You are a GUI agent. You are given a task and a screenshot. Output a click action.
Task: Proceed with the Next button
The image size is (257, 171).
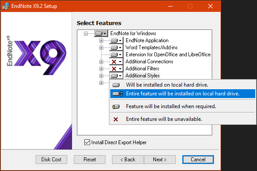click(160, 160)
